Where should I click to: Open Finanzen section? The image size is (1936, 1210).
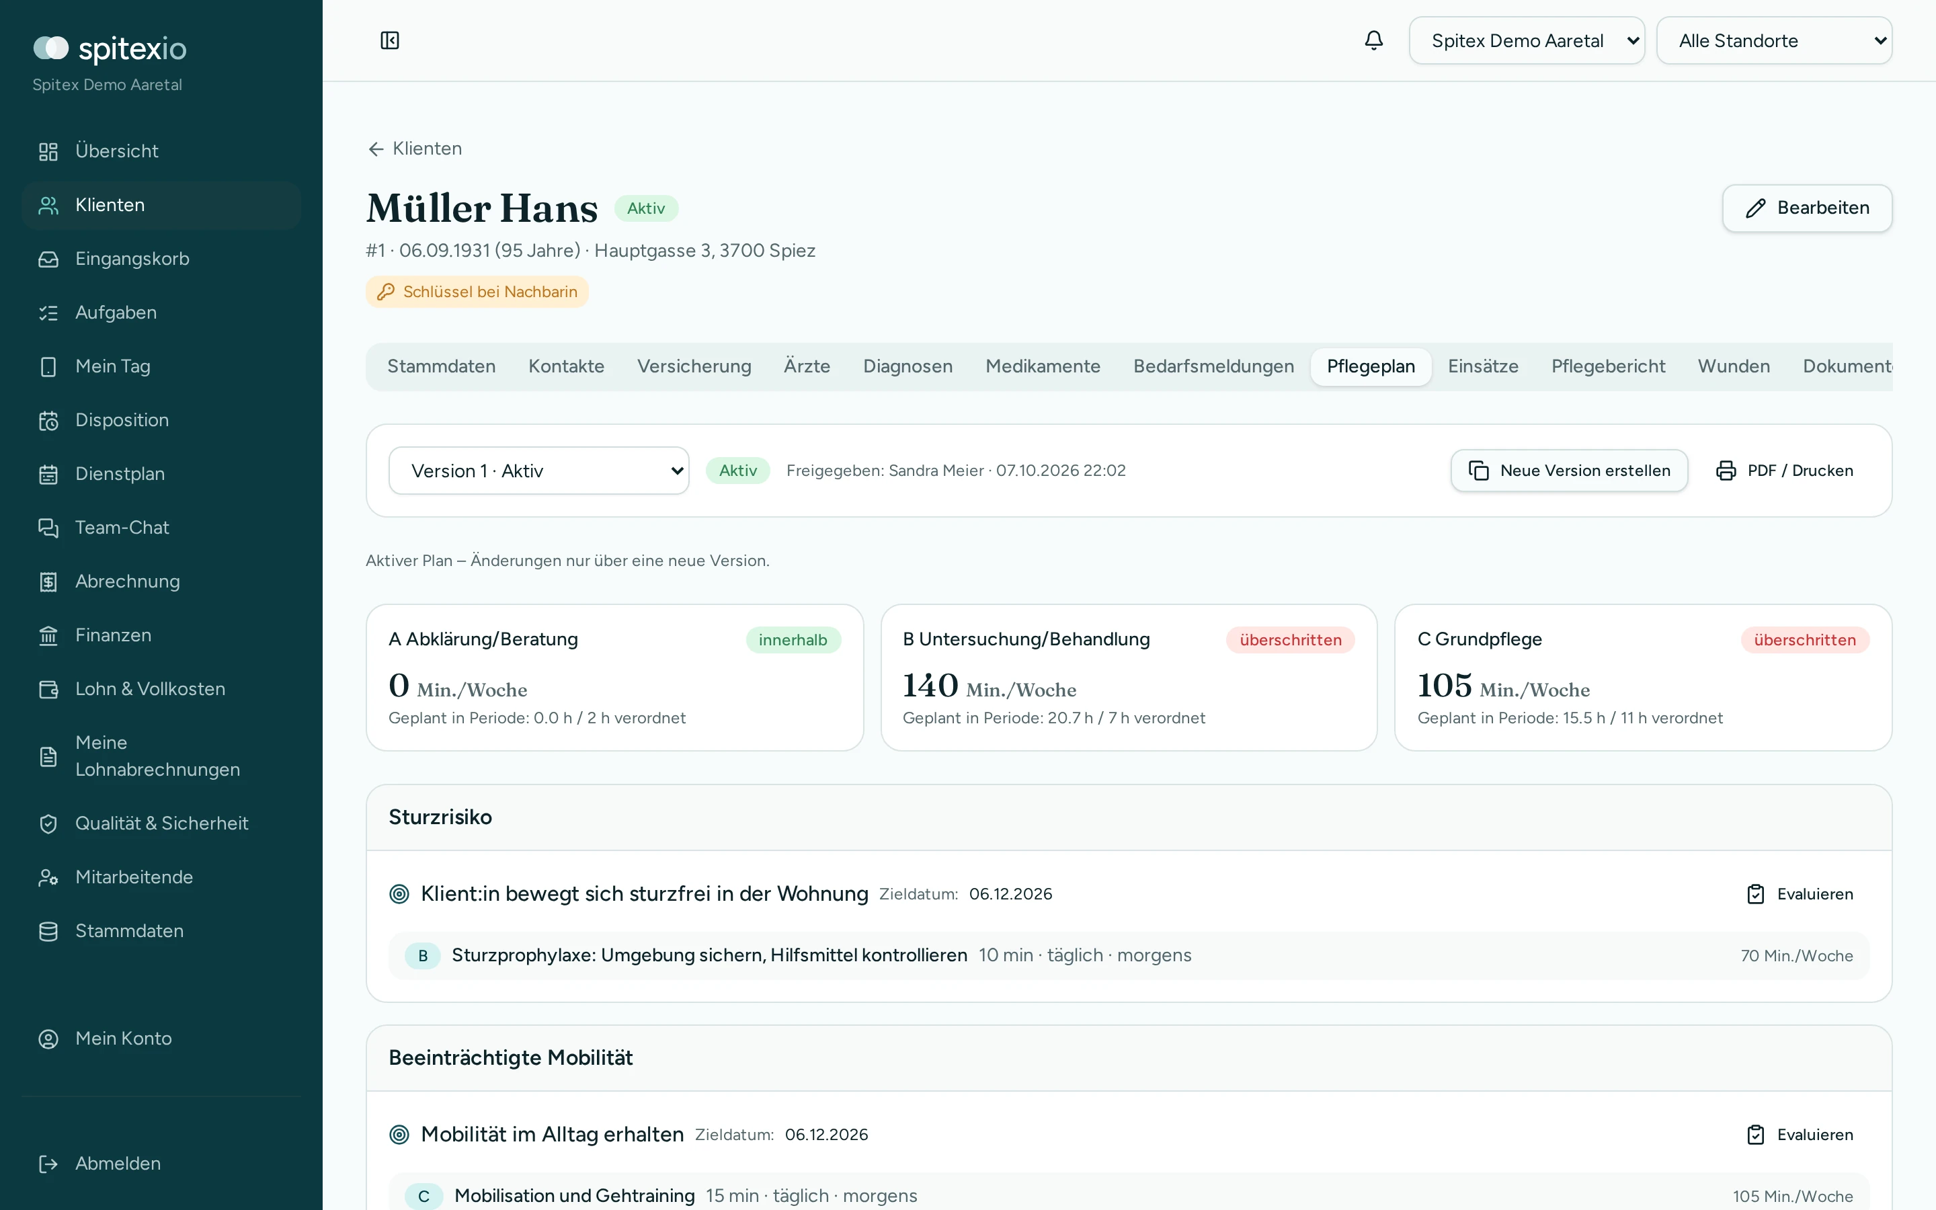coord(161,635)
